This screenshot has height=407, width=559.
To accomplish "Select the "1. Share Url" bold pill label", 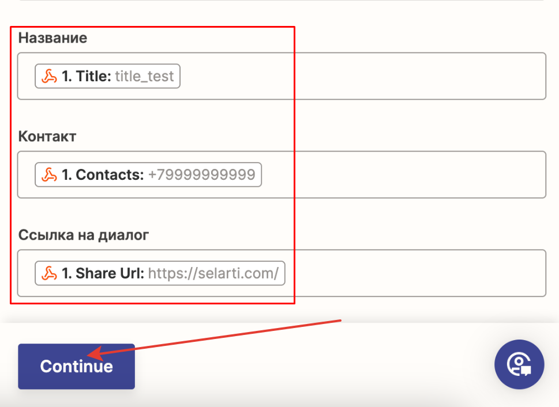I will pos(103,273).
